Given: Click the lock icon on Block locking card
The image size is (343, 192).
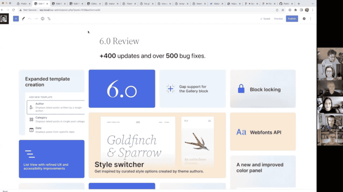Looking at the screenshot, I should [x=241, y=89].
